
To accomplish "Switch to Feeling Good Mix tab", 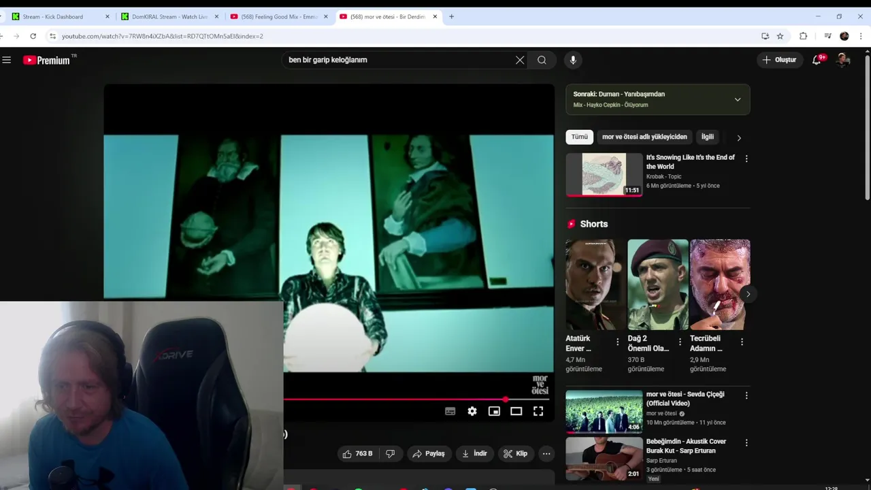I will [x=279, y=16].
